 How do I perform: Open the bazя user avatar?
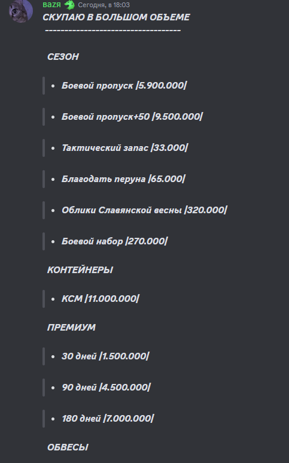click(x=20, y=11)
